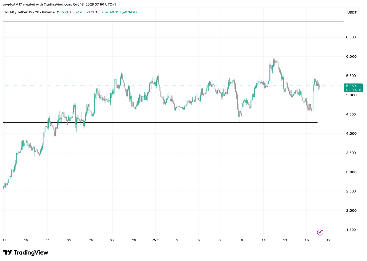
Task: Click the 21 date label on time axis
Action: [47, 240]
